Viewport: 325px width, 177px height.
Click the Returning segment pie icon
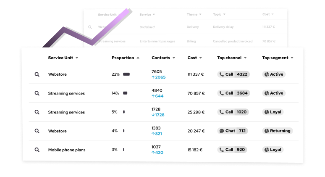click(x=267, y=131)
